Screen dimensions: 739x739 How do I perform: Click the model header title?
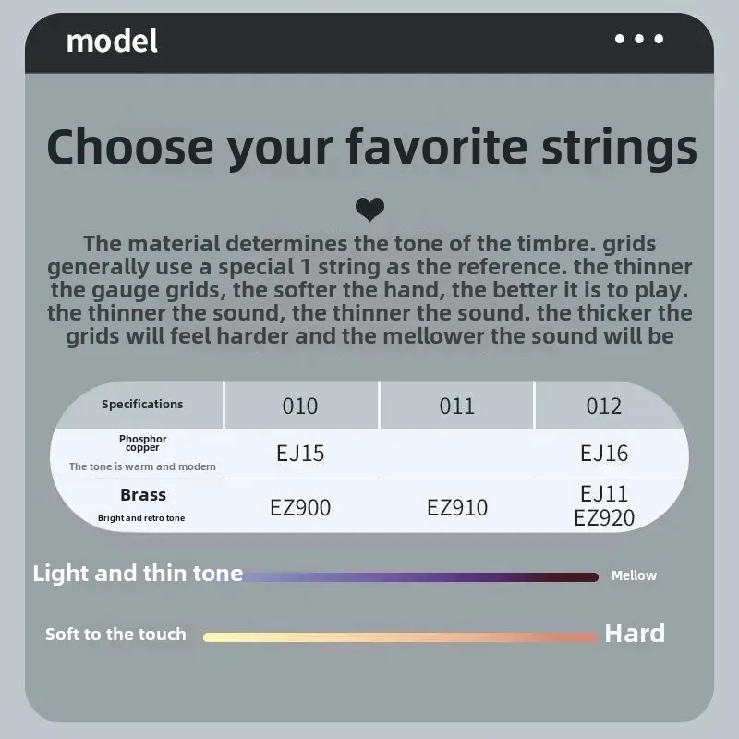[112, 41]
